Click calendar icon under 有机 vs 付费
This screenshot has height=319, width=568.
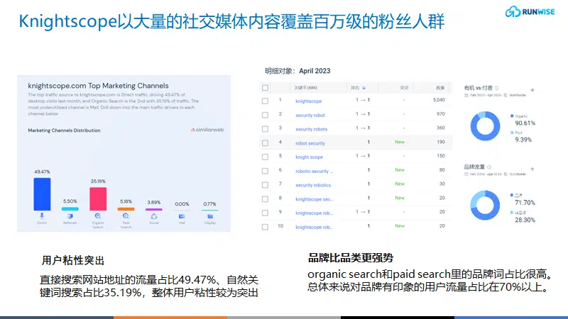coord(466,95)
